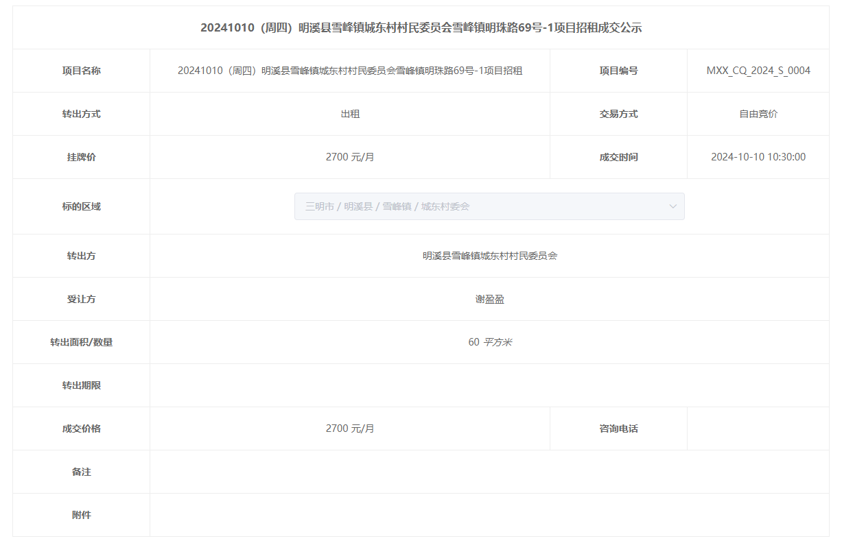Select the project number MXX_CQ_2024_S_0004

tap(758, 71)
